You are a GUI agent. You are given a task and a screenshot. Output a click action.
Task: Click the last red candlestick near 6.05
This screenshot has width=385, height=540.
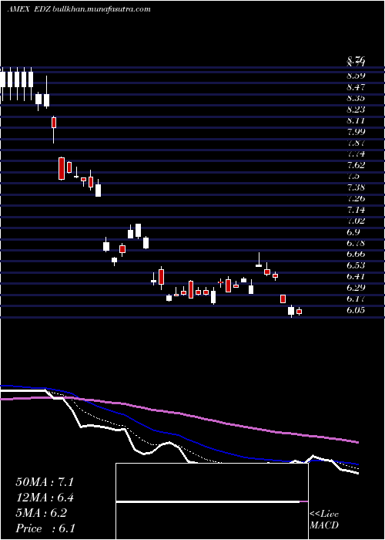300,312
